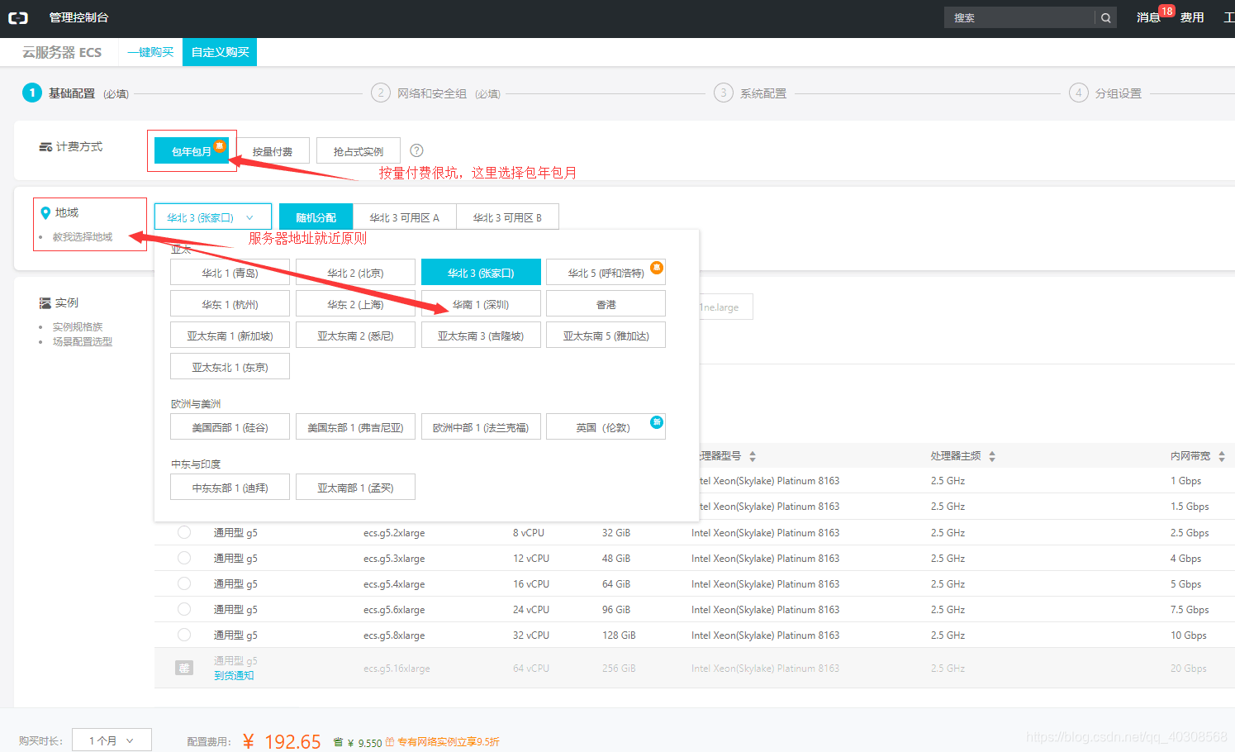Image resolution: width=1235 pixels, height=752 pixels.
Task: Open the 费用 billing menu
Action: (x=1192, y=17)
